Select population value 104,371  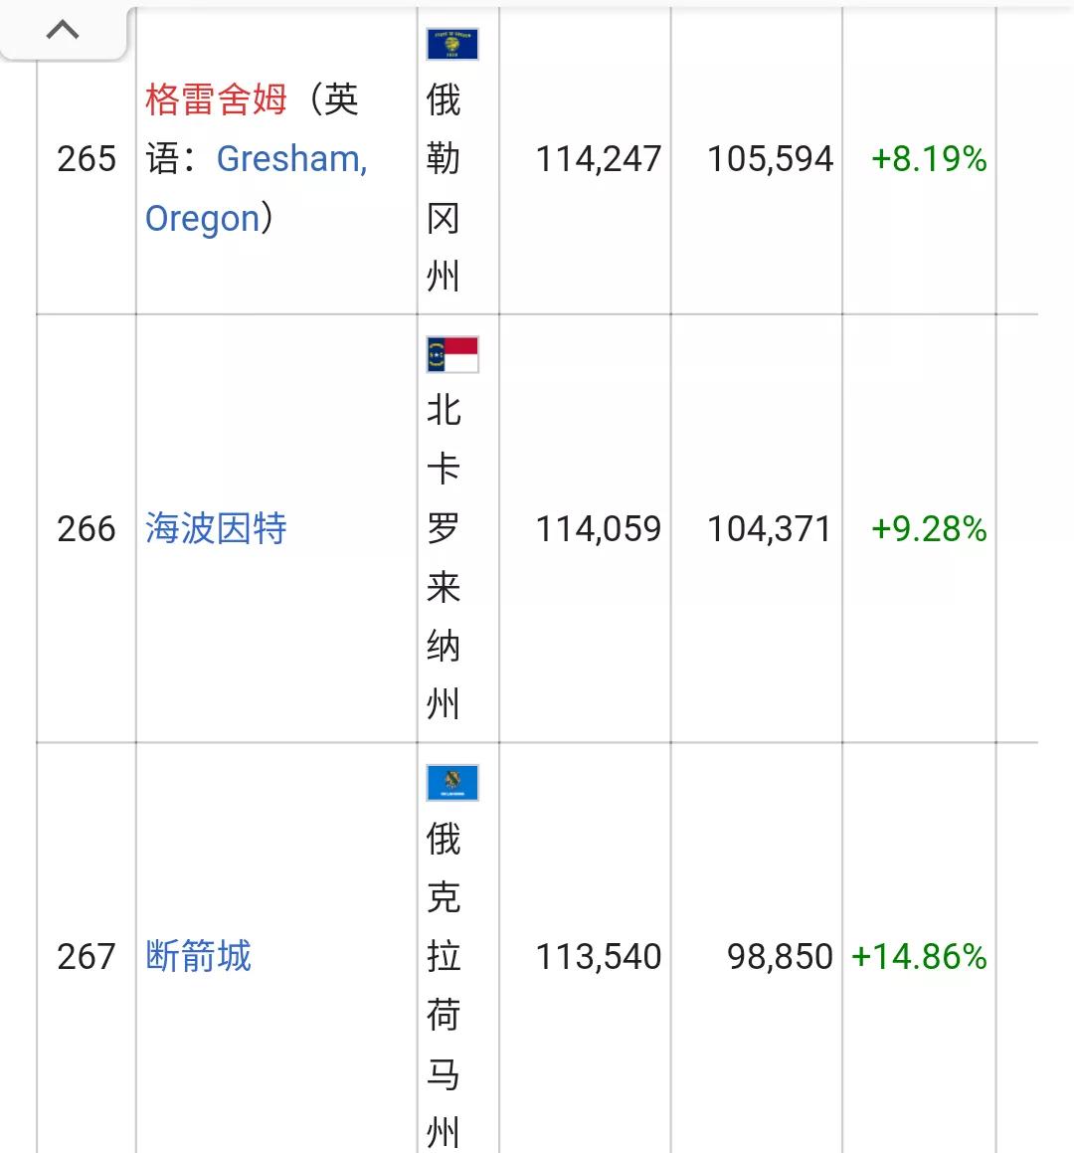point(770,528)
